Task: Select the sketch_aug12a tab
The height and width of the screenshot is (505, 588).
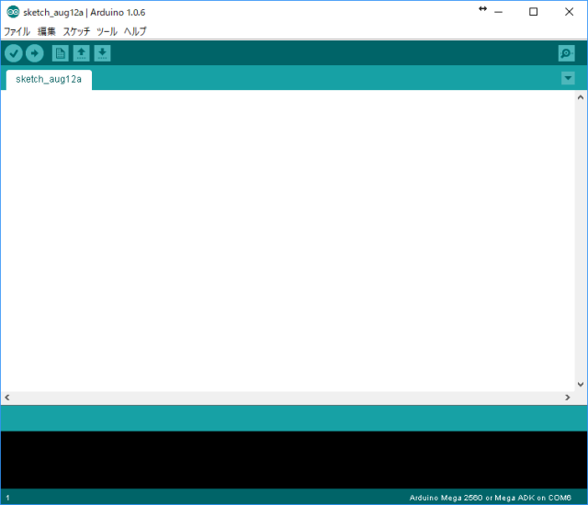Action: coord(49,79)
